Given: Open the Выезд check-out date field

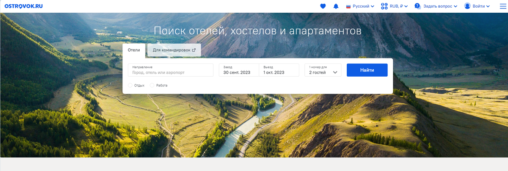Looking at the screenshot, I should (x=279, y=70).
